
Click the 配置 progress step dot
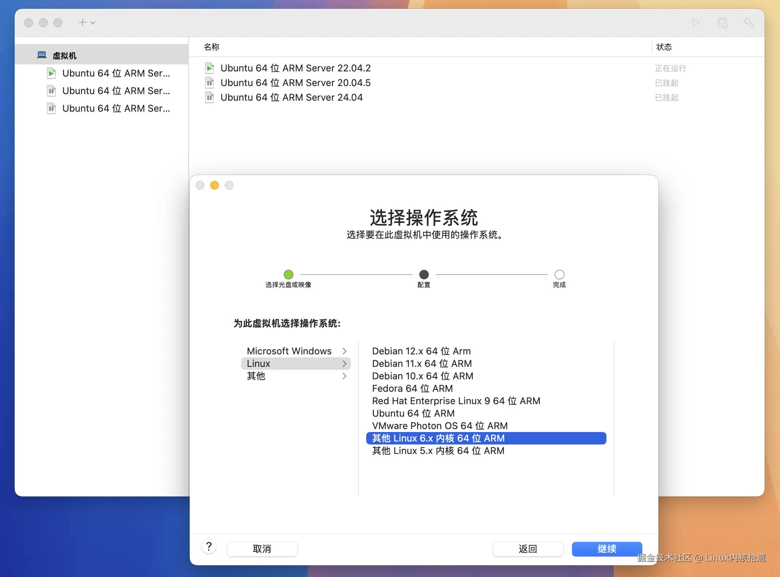pos(424,275)
